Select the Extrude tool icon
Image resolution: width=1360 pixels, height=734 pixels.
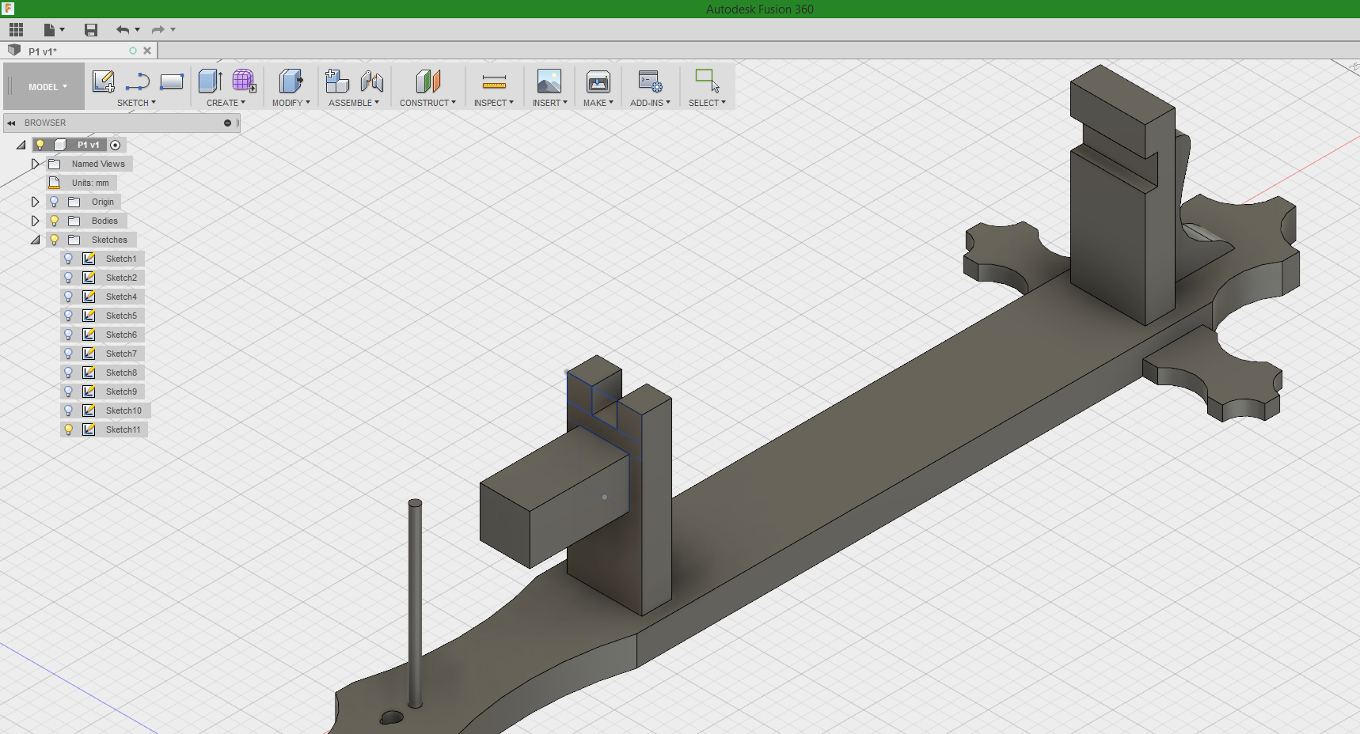tap(210, 81)
